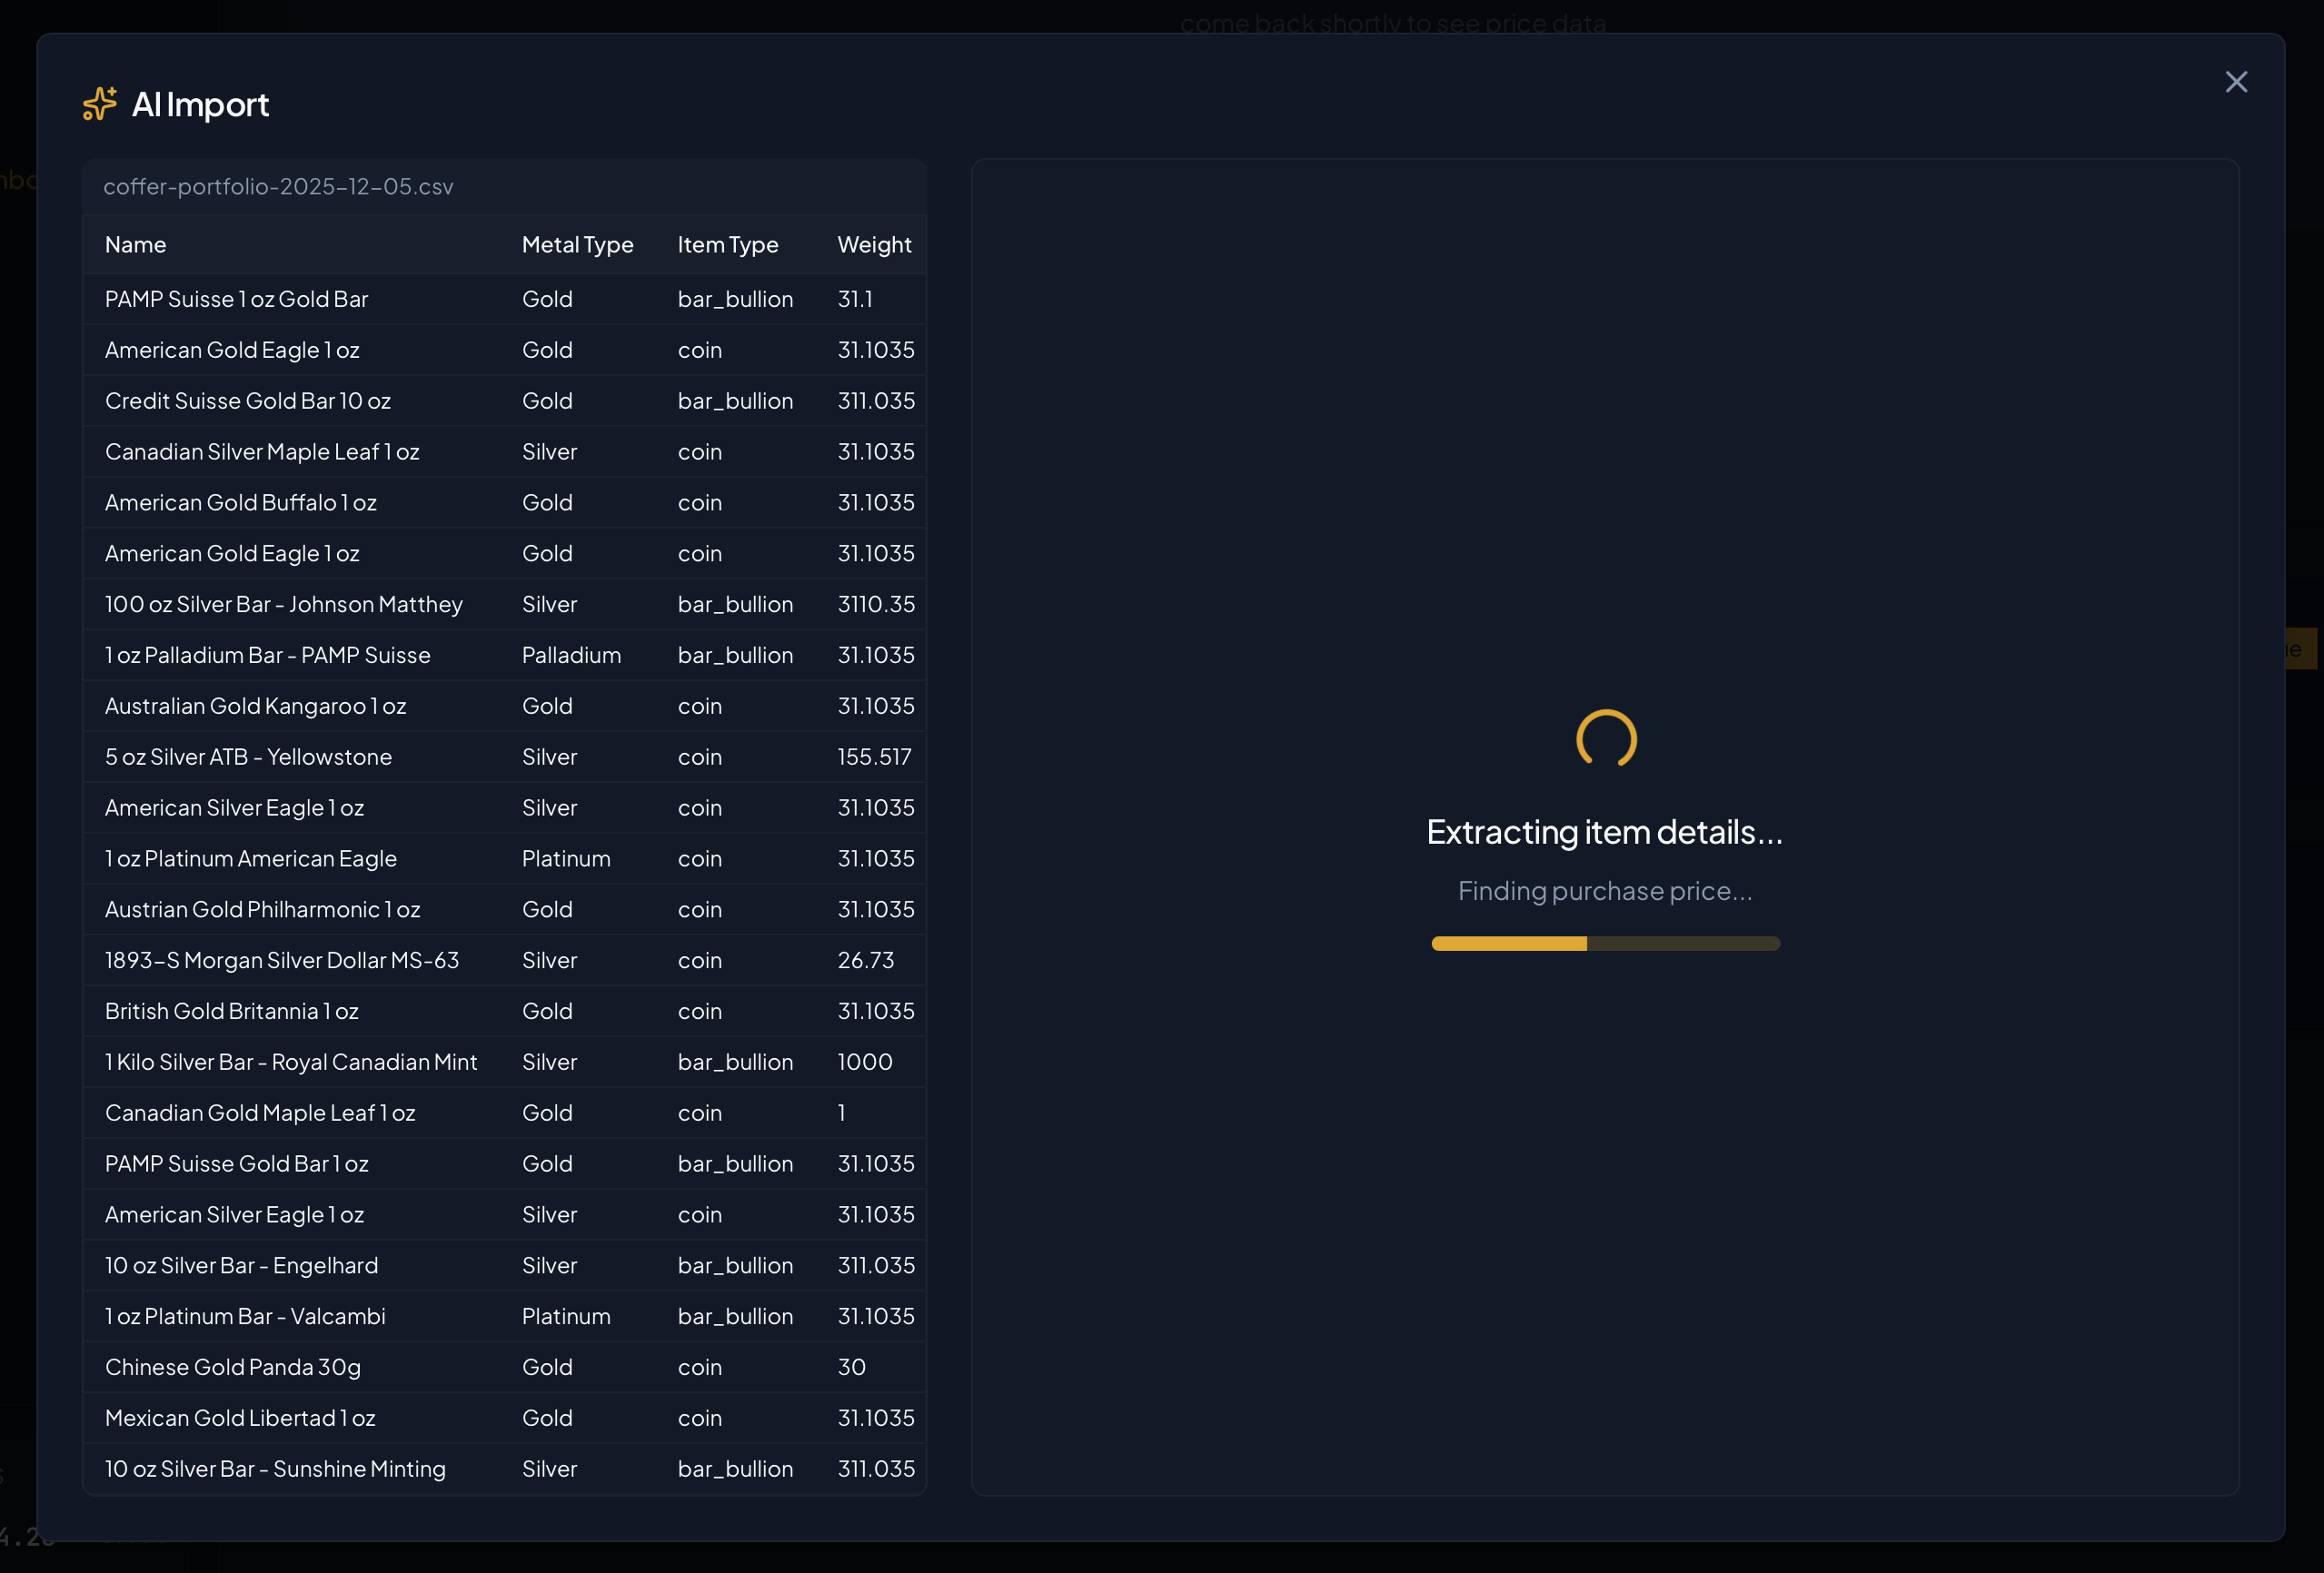Click the AI Import sparkle icon

(x=99, y=103)
